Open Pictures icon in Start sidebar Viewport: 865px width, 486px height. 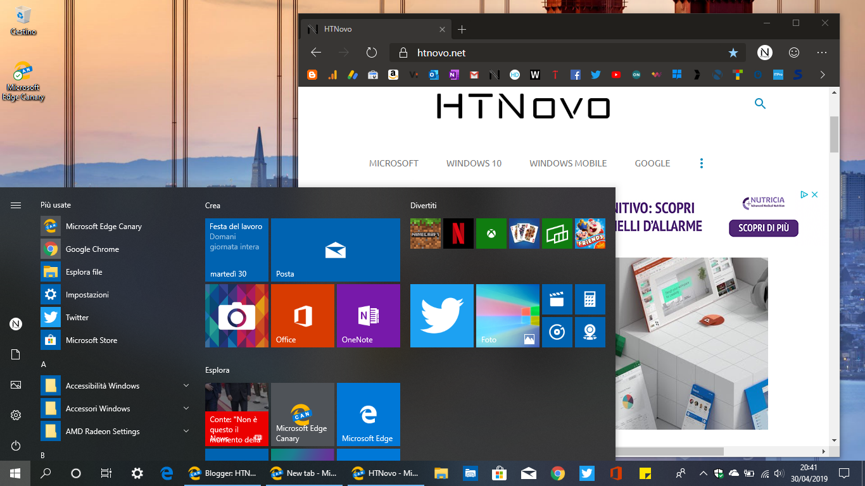tap(16, 385)
